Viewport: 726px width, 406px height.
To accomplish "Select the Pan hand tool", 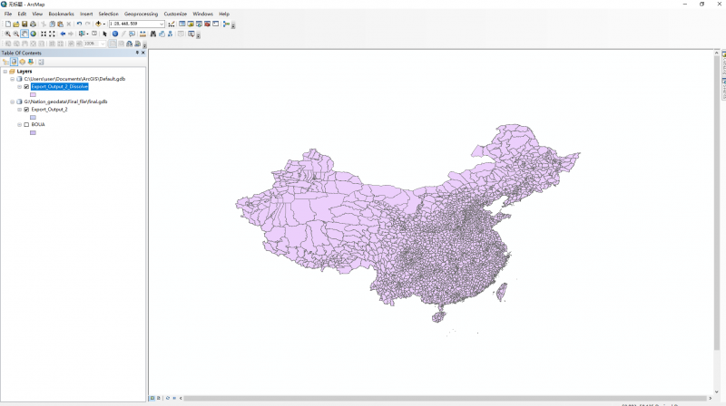I will pos(25,34).
